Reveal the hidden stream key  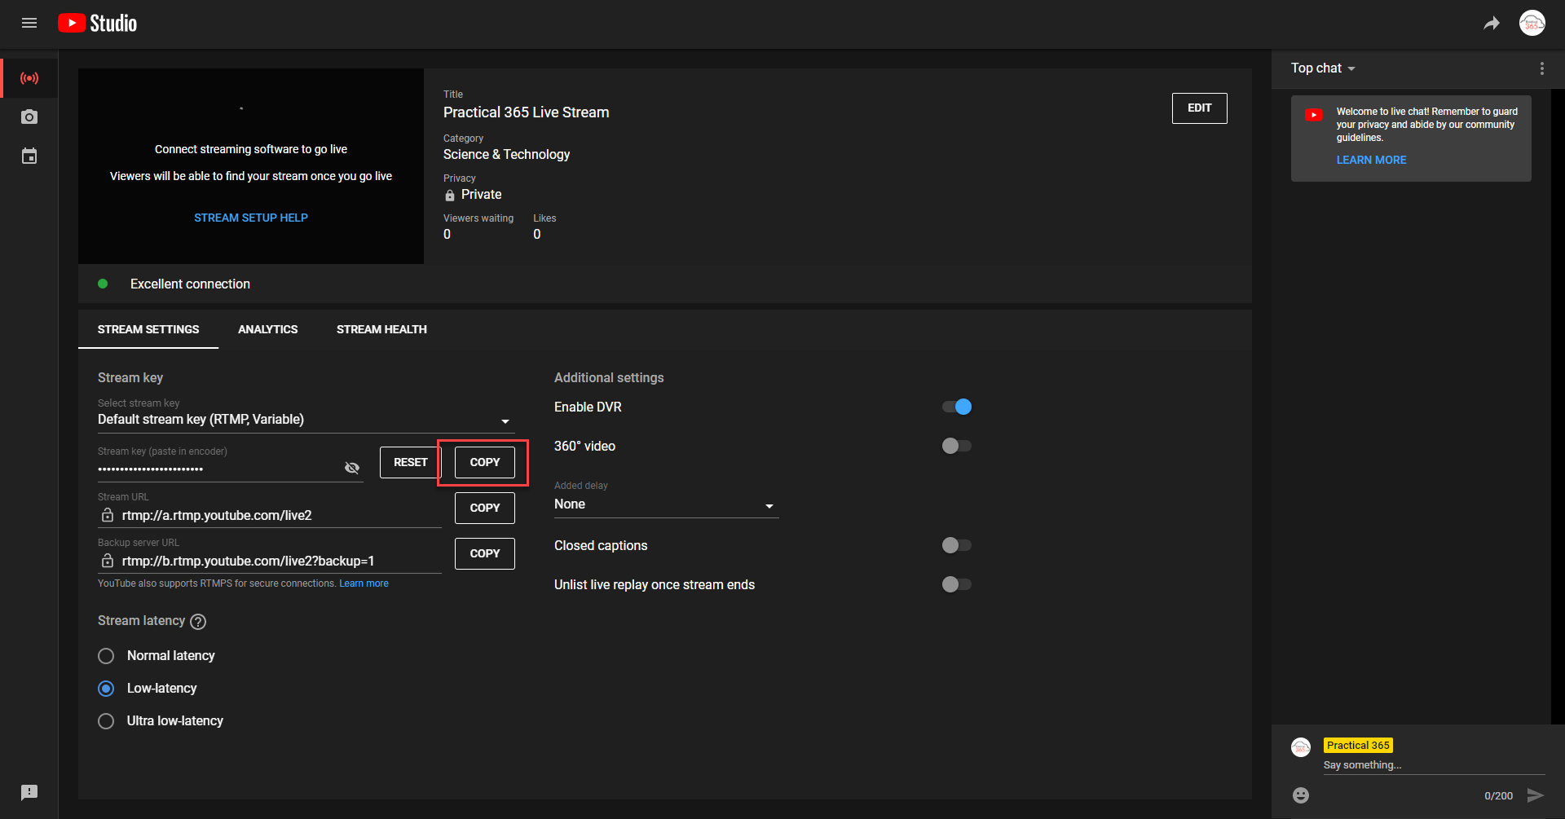tap(352, 467)
